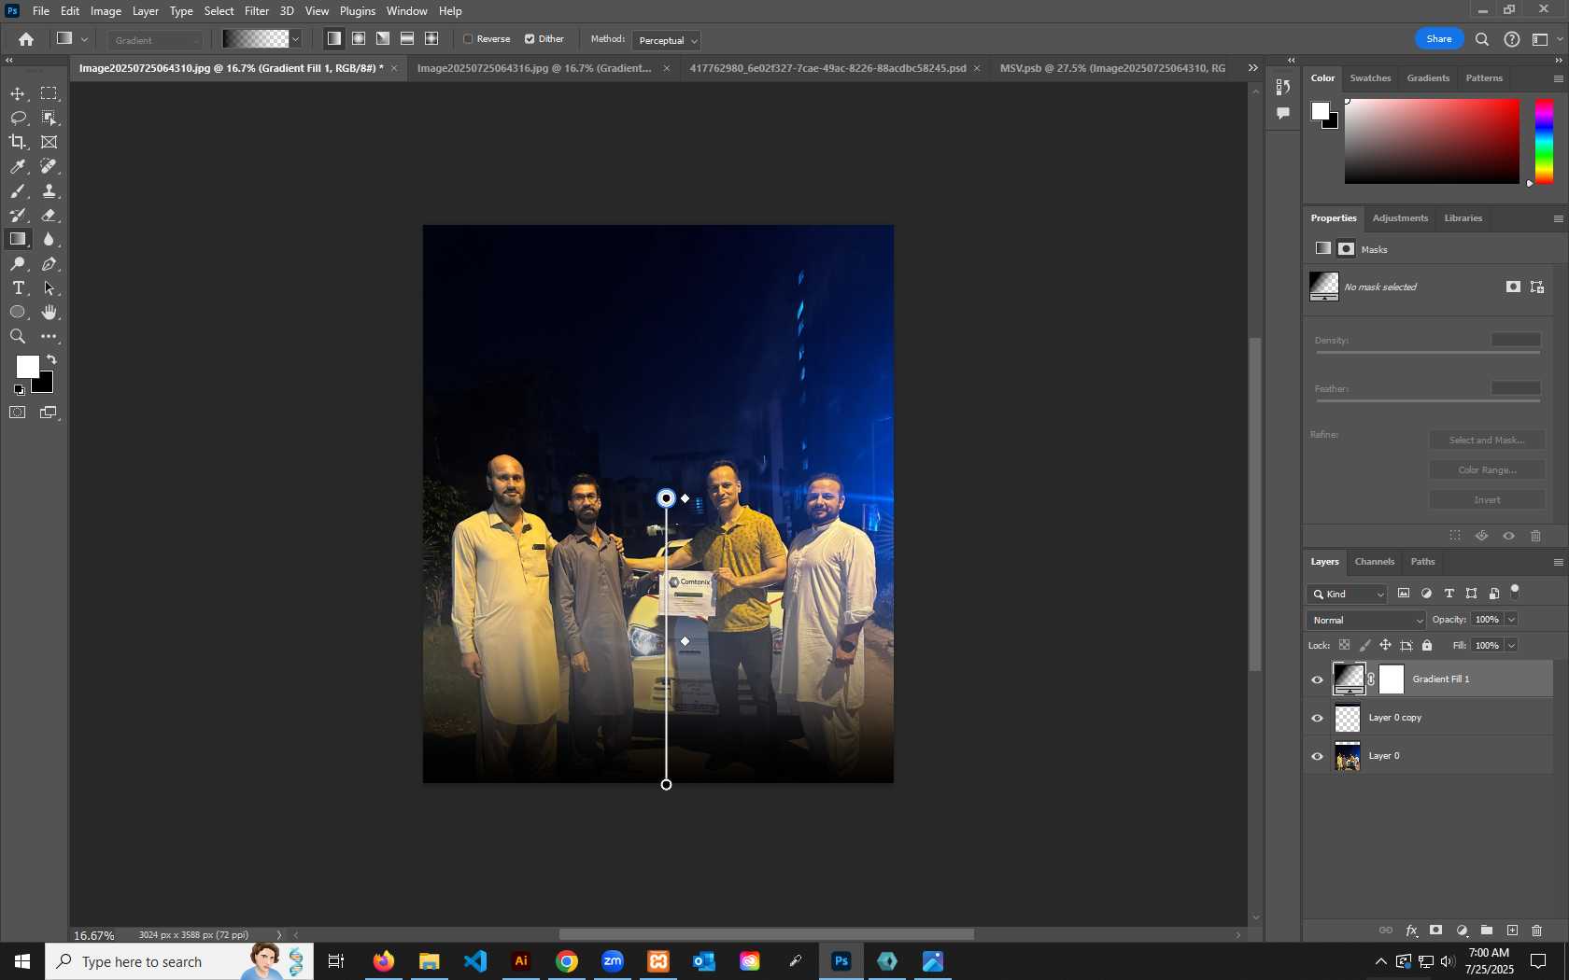Open the Layers panel options menu
The width and height of the screenshot is (1569, 980).
point(1558,562)
